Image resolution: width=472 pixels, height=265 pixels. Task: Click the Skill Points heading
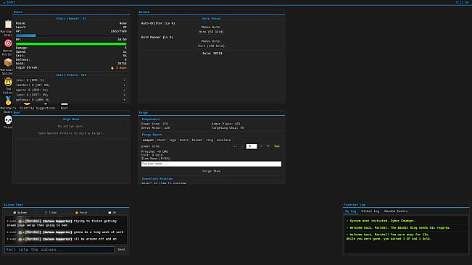71,75
